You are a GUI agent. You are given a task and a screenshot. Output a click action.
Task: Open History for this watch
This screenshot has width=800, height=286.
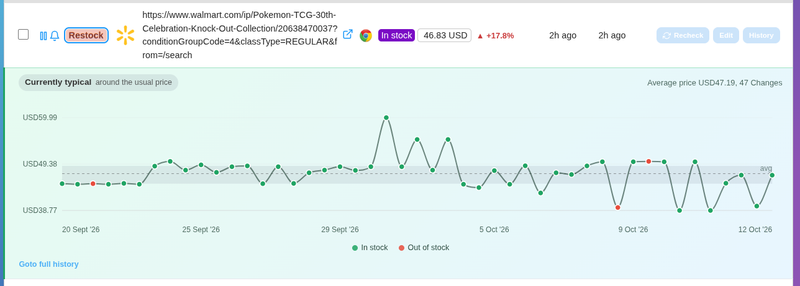point(761,35)
